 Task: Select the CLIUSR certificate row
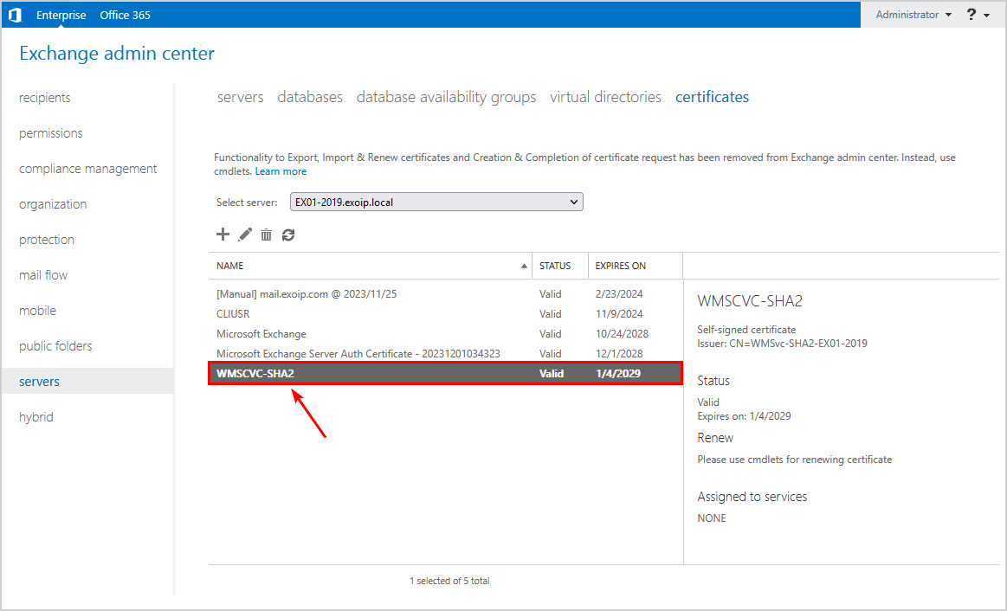point(233,314)
